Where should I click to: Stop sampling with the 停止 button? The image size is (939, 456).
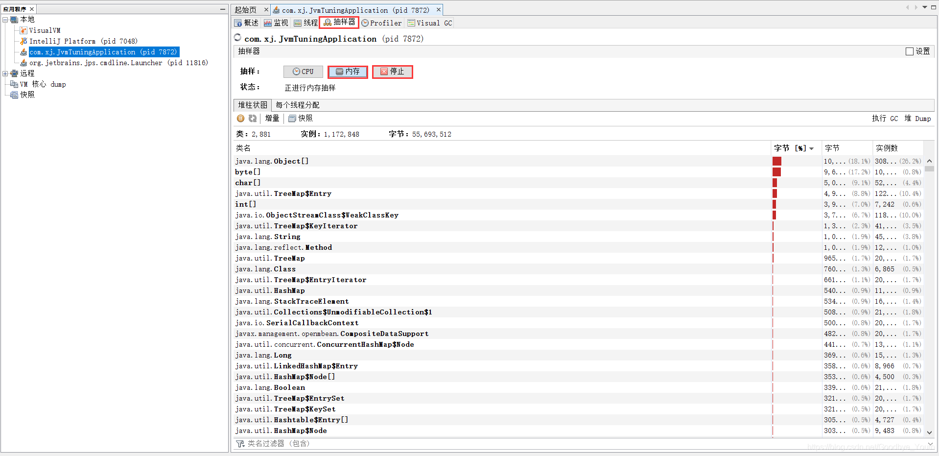[392, 72]
